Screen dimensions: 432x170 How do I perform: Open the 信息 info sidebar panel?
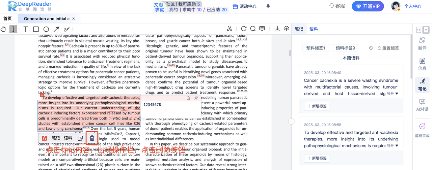tap(422, 64)
